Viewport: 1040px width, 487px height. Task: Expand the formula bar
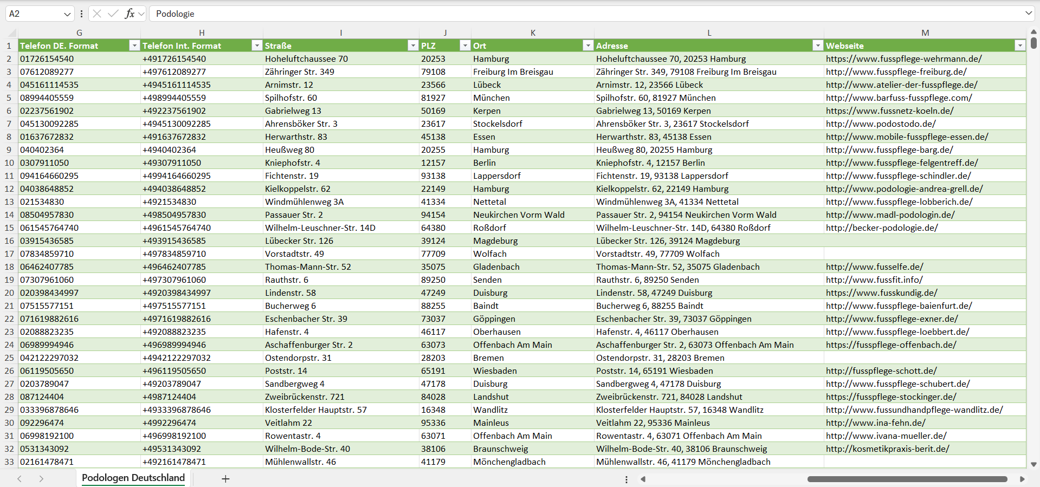(x=1028, y=14)
